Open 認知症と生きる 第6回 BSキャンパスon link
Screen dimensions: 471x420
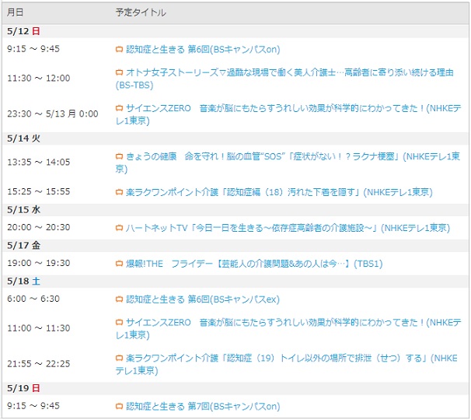[203, 49]
